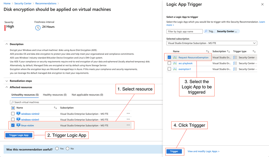Click the Trigger Logic App button
The height and width of the screenshot is (157, 269).
point(19,135)
